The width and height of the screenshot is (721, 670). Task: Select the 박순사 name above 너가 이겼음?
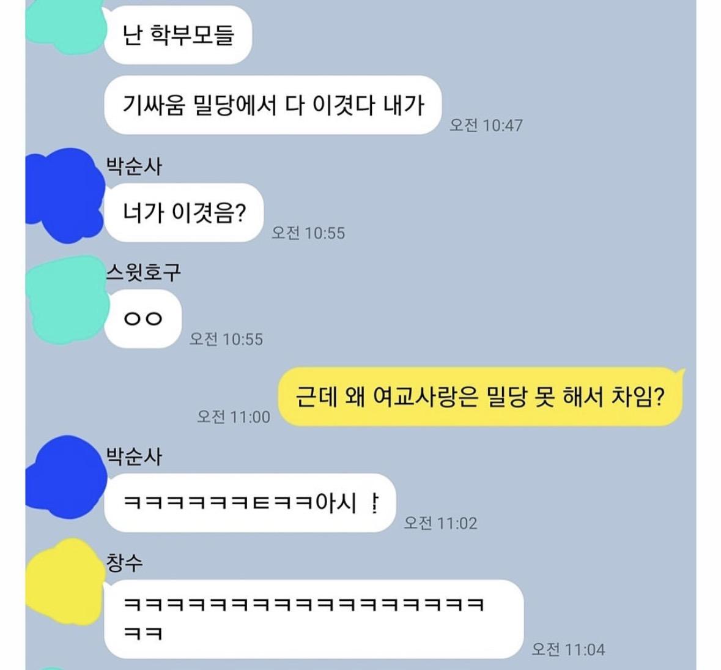click(x=134, y=166)
